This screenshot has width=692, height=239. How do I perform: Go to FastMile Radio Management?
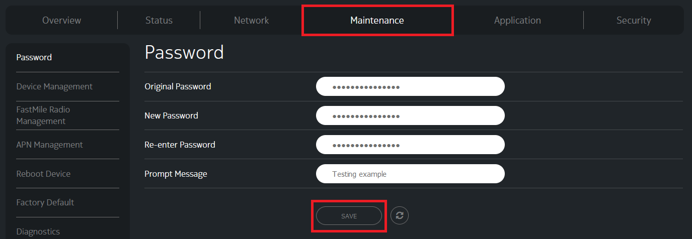point(43,115)
